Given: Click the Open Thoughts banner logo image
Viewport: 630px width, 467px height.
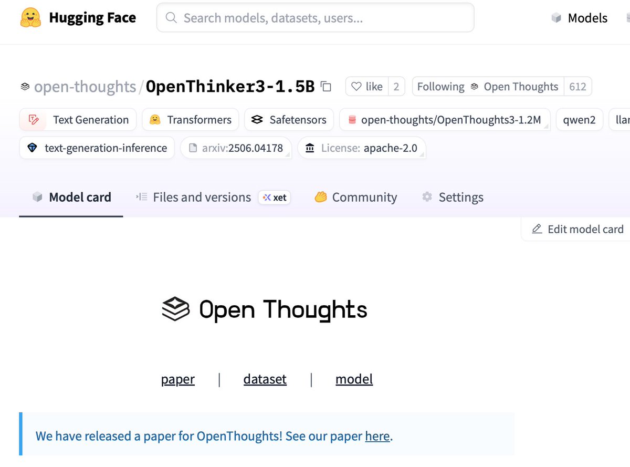Looking at the screenshot, I should 265,309.
